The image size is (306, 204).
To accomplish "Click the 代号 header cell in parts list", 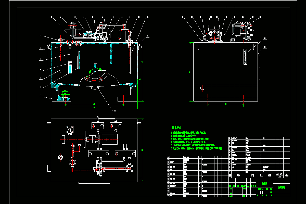I will pyautogui.click(x=238, y=175).
